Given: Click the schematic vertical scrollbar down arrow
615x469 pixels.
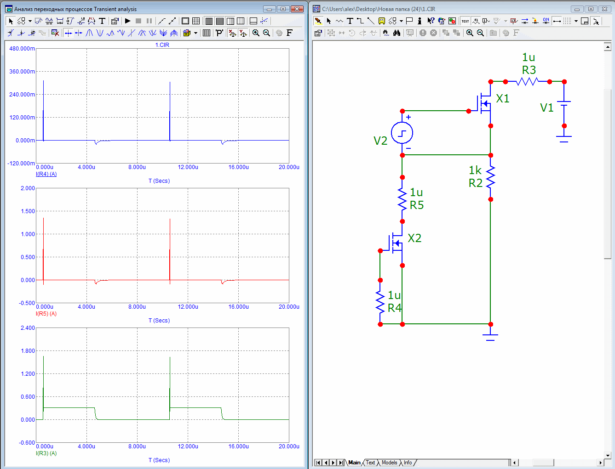Looking at the screenshot, I should pyautogui.click(x=607, y=456).
